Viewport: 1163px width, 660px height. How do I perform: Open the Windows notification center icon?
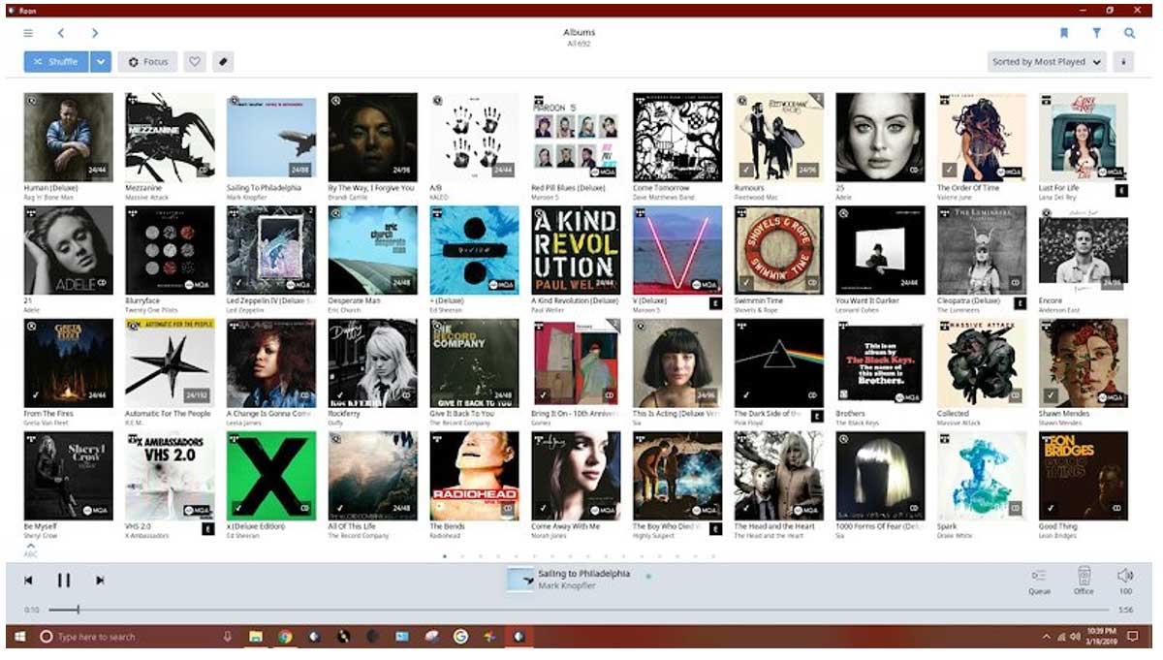pos(1132,637)
